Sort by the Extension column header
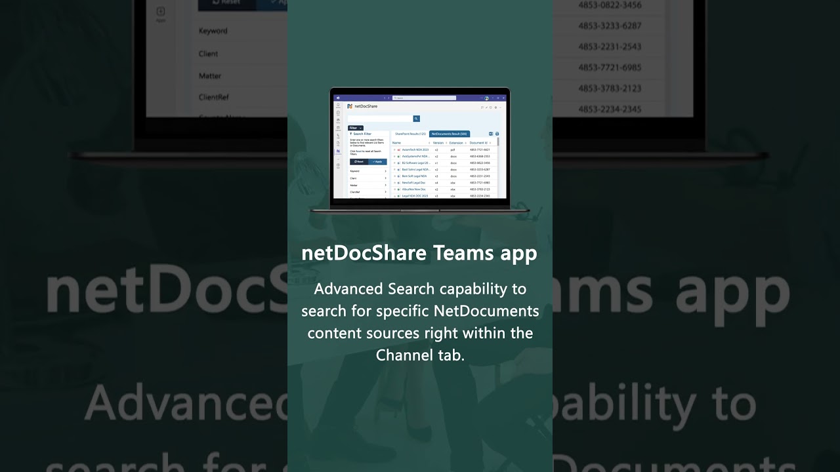The width and height of the screenshot is (840, 472). [x=456, y=143]
